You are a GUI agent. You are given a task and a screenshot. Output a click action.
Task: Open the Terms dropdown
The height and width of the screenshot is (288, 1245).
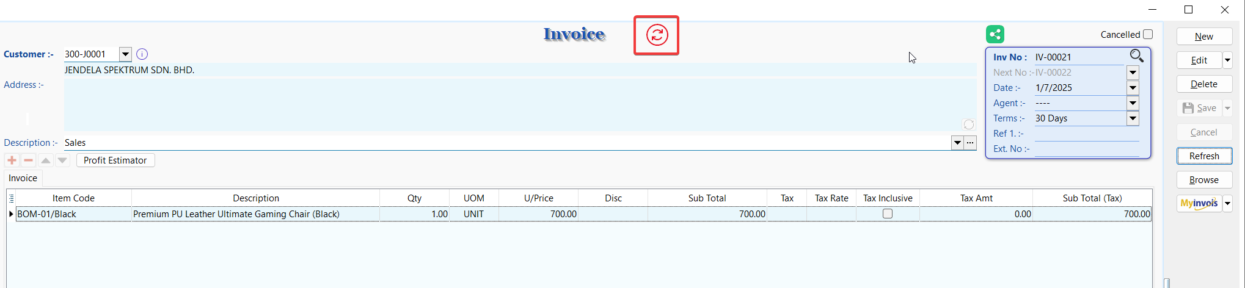(1133, 118)
